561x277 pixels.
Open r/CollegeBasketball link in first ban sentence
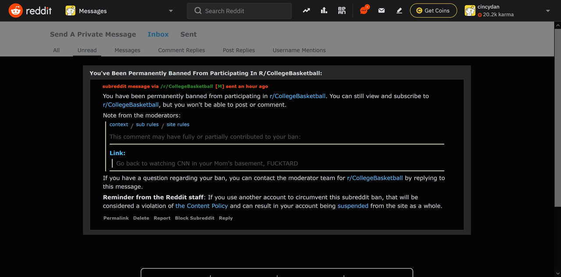click(x=298, y=96)
